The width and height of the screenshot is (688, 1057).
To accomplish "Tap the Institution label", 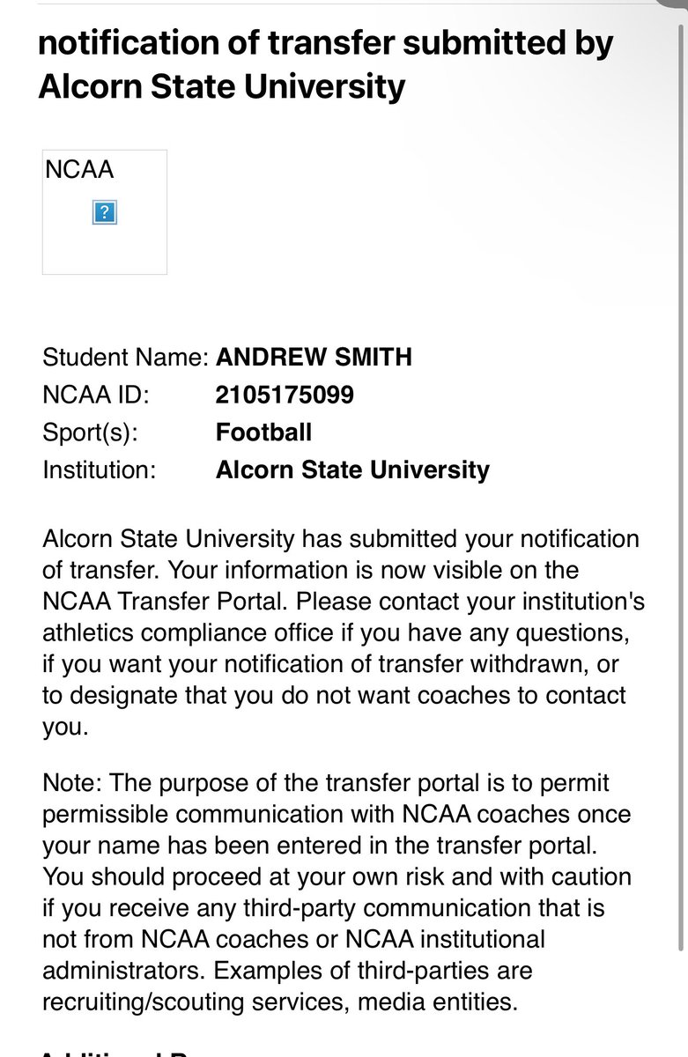I will [x=100, y=469].
